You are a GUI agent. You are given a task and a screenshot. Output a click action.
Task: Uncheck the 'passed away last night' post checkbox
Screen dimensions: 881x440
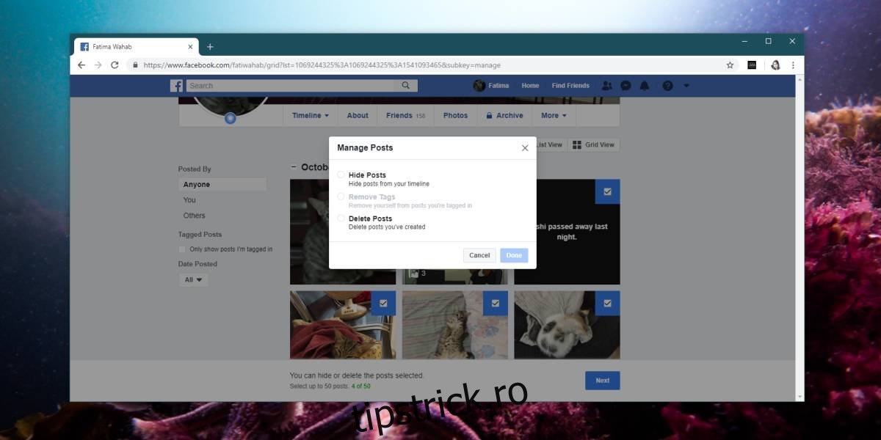pos(607,191)
